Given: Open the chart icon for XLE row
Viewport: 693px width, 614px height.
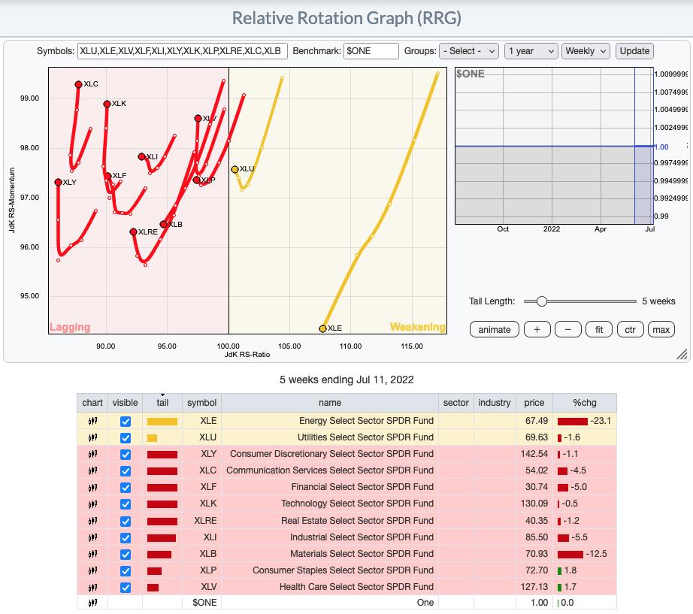Looking at the screenshot, I should (92, 421).
